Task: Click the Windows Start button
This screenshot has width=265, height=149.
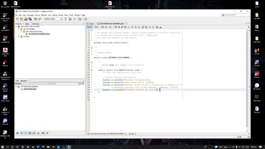Action: coord(2,147)
